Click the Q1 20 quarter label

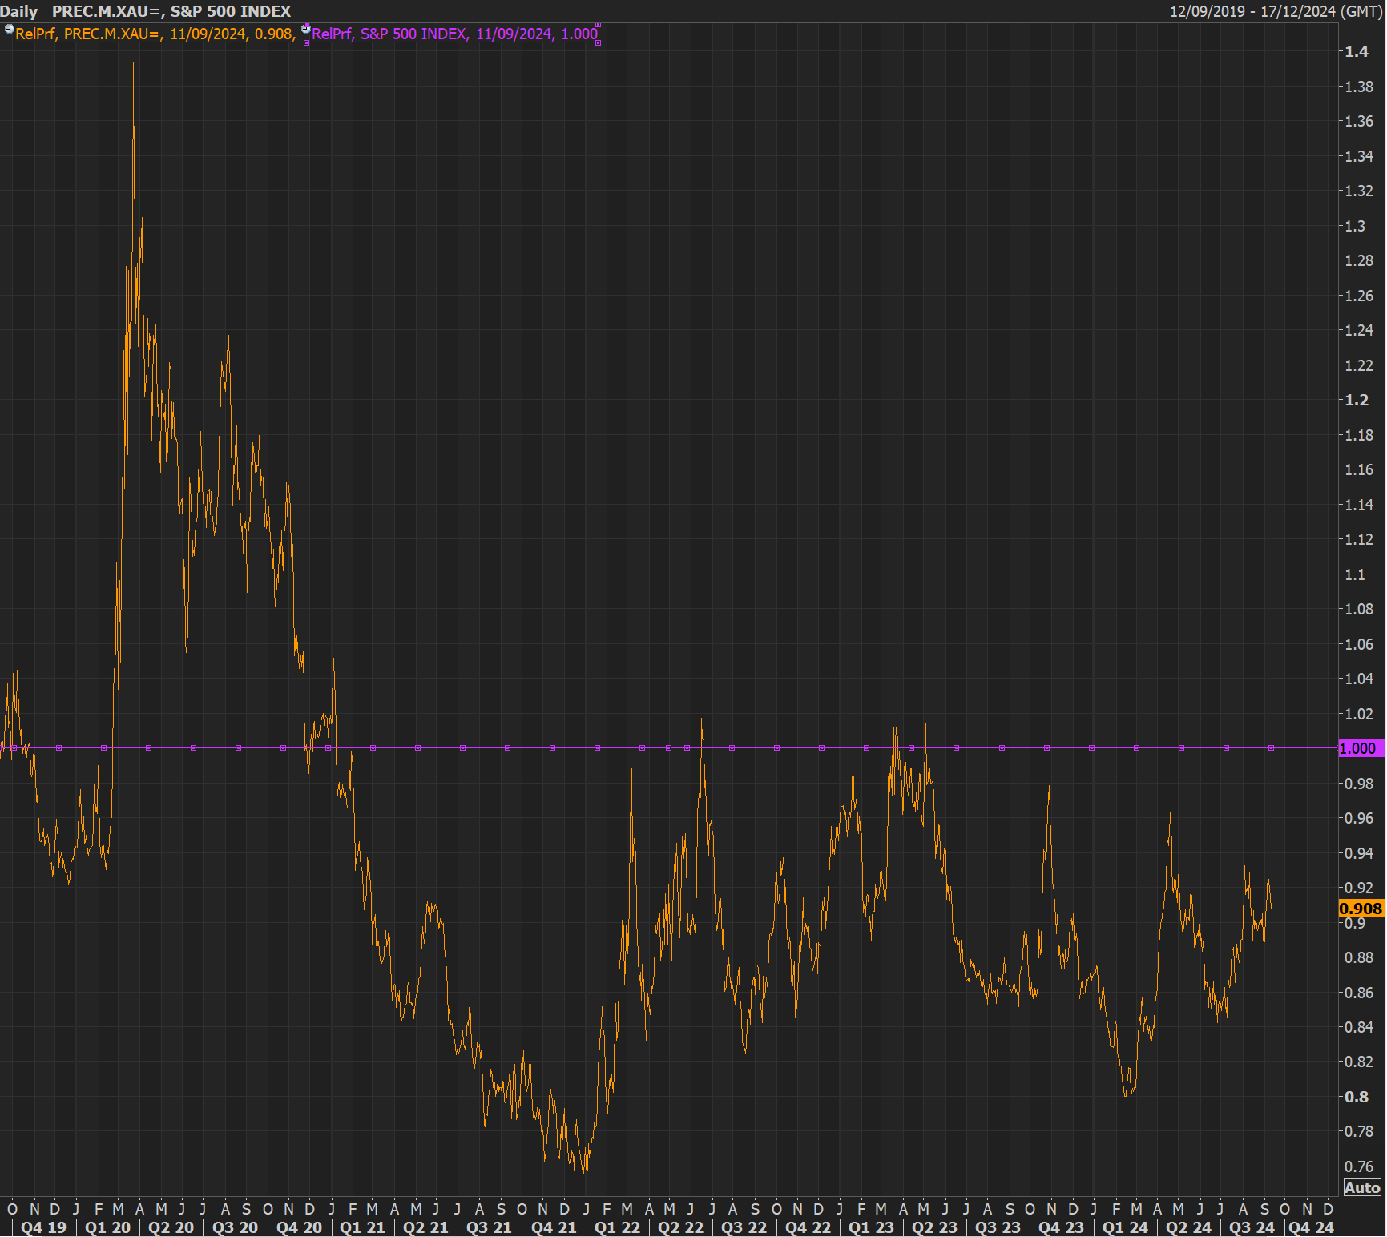[107, 1227]
